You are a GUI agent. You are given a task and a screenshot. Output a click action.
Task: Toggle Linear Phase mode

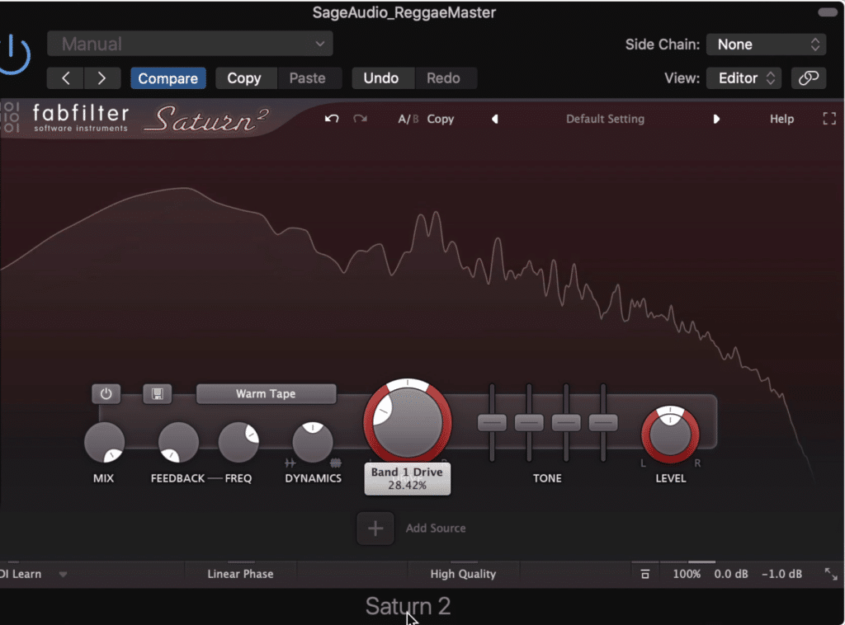(x=240, y=574)
